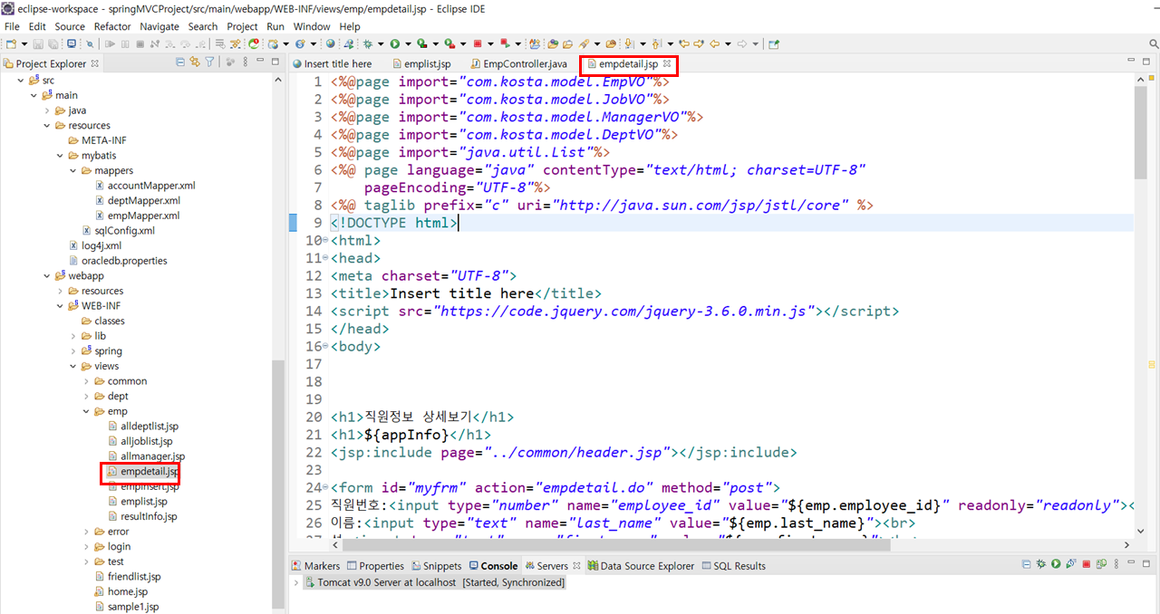Open the Web Browser globe toolbar icon

(330, 43)
